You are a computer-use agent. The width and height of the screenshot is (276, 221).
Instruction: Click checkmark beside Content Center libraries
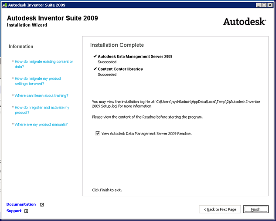(x=95, y=68)
